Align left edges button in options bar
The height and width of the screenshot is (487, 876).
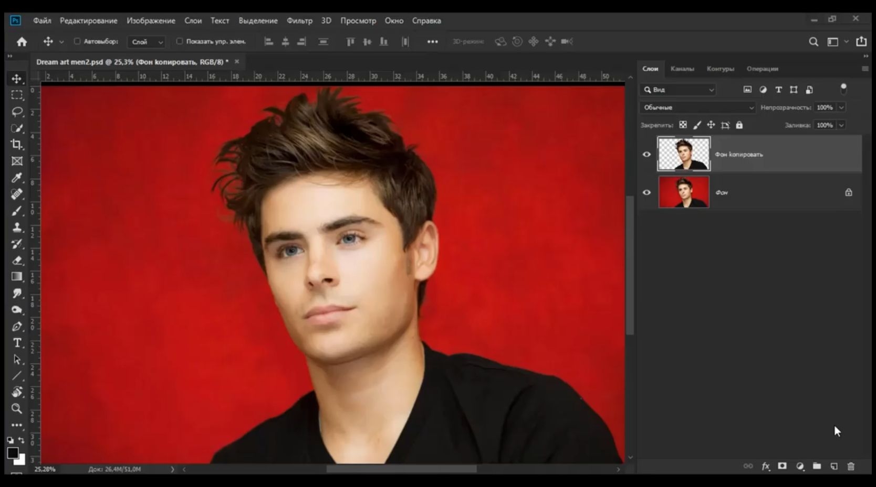point(269,41)
